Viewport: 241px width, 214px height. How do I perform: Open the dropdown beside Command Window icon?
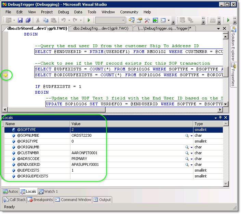tap(169, 20)
